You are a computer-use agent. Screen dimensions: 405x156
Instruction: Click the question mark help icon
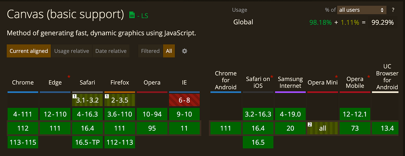click(x=393, y=10)
